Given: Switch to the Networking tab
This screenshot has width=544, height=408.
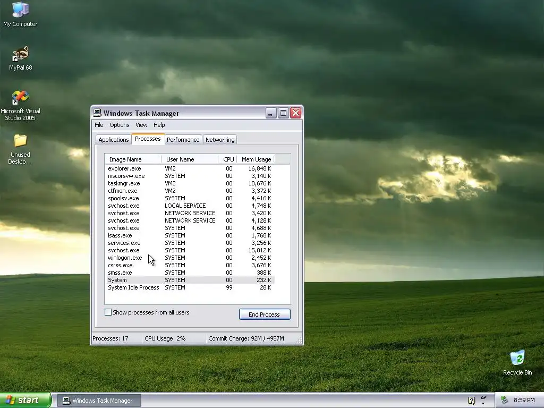Looking at the screenshot, I should point(220,140).
